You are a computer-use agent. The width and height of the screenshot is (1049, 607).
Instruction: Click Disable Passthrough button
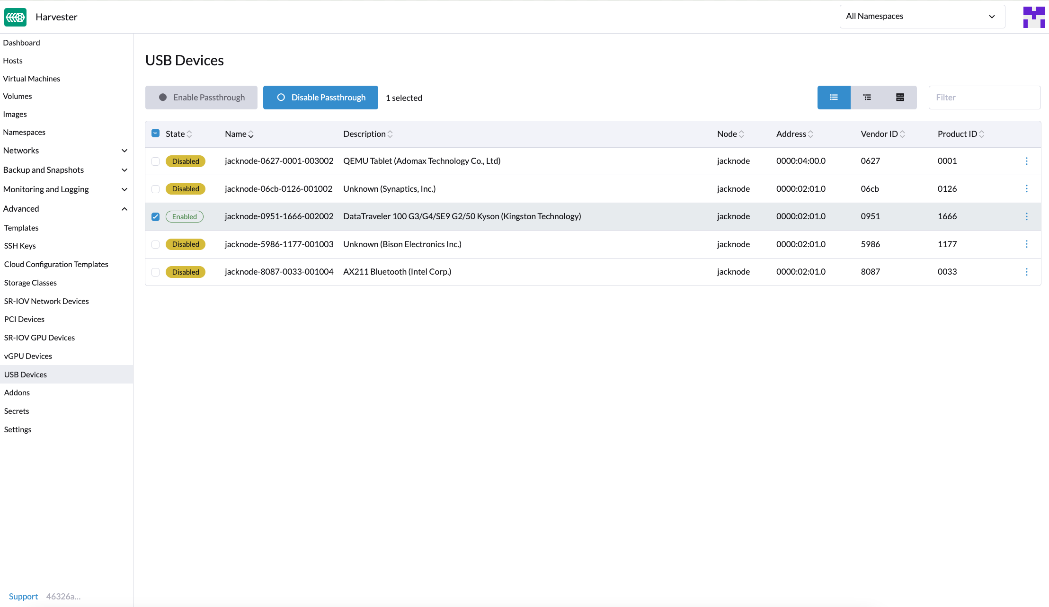[320, 98]
